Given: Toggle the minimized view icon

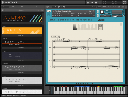Looking at the screenshot, I should pos(100,3).
